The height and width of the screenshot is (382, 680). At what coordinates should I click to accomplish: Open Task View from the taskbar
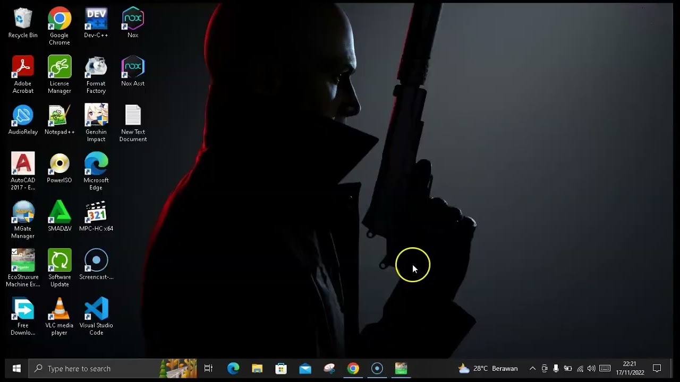(x=208, y=368)
